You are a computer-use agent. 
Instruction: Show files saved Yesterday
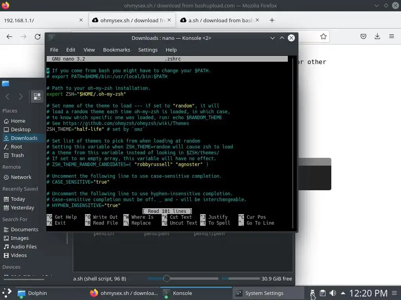22,208
